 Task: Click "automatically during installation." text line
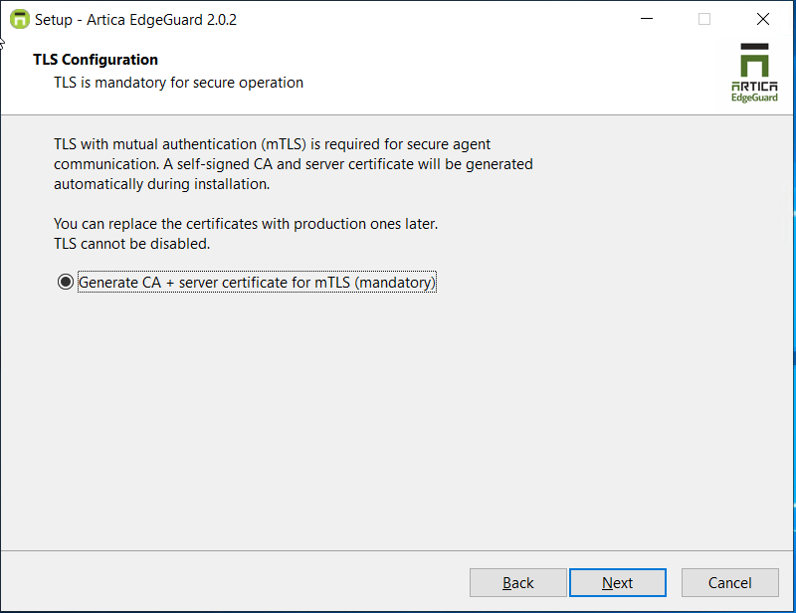click(162, 184)
